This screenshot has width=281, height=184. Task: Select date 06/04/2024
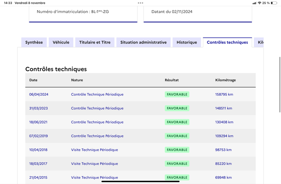pyautogui.click(x=39, y=94)
